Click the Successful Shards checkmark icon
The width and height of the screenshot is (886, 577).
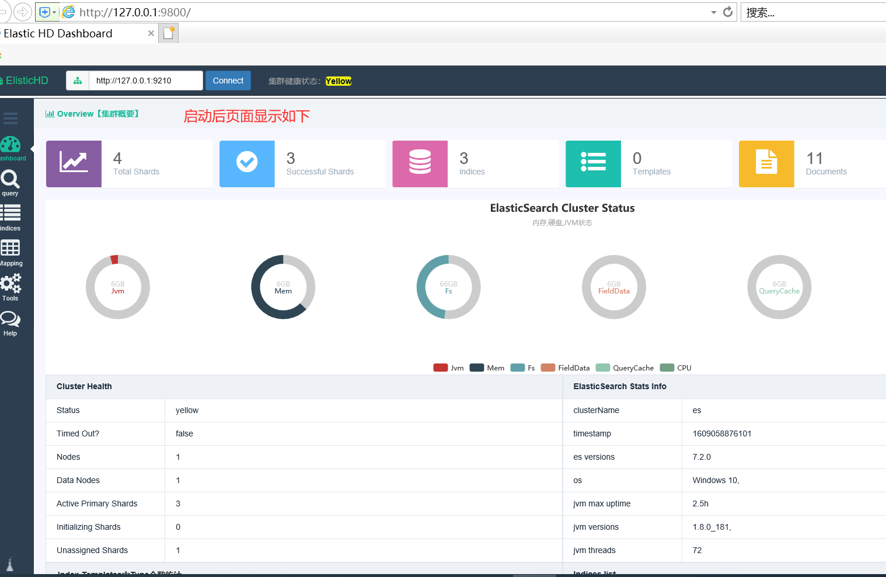[x=247, y=164]
